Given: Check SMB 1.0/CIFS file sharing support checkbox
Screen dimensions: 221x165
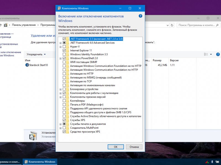Looking at the screenshot, I should [x=64, y=112].
